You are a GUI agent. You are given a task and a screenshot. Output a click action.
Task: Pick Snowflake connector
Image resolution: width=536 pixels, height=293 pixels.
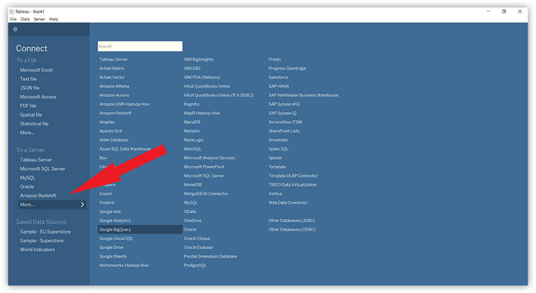(278, 140)
